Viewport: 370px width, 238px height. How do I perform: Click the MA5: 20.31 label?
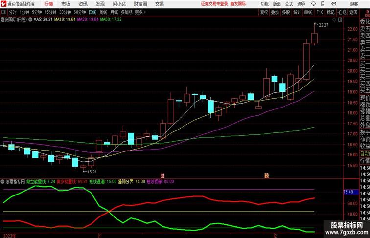[x=43, y=20]
